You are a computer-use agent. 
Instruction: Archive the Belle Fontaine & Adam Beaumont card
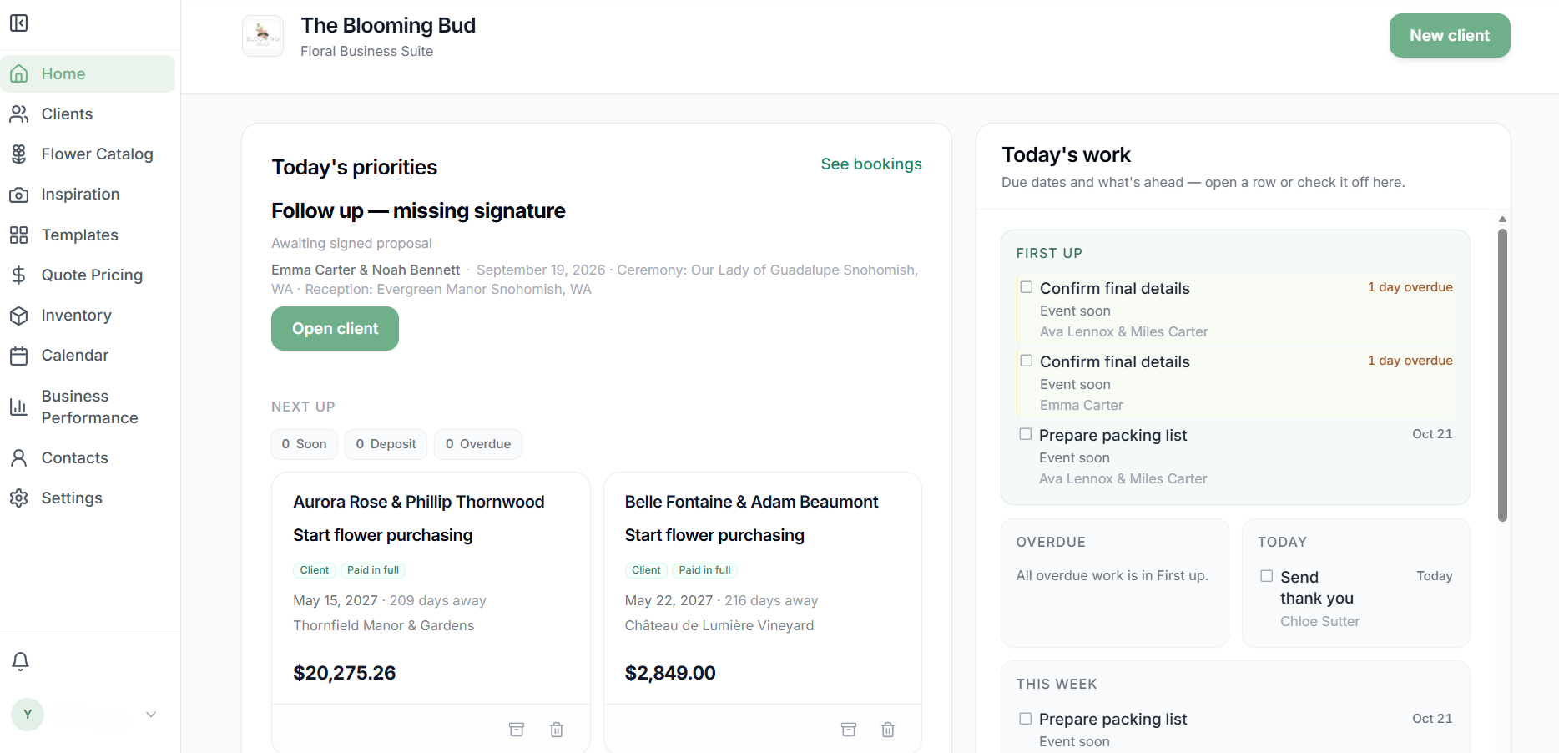pos(849,730)
